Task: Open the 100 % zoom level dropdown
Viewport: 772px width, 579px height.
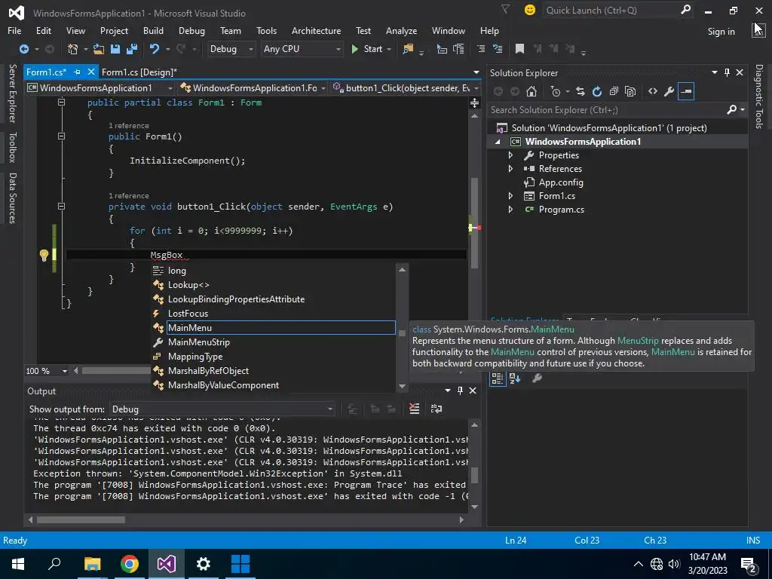Action: pyautogui.click(x=47, y=371)
